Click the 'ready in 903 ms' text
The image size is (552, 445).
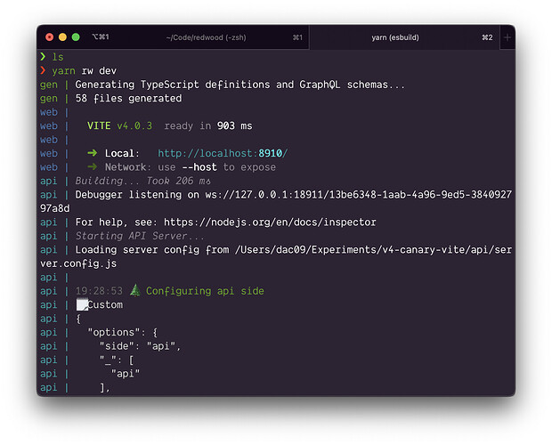coord(208,126)
